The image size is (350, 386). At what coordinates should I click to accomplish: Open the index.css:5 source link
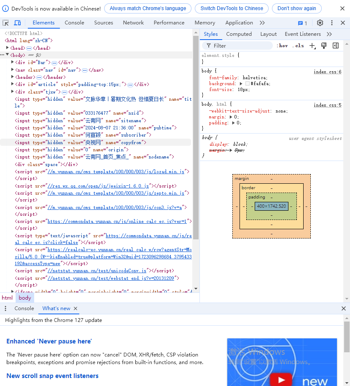point(327,105)
